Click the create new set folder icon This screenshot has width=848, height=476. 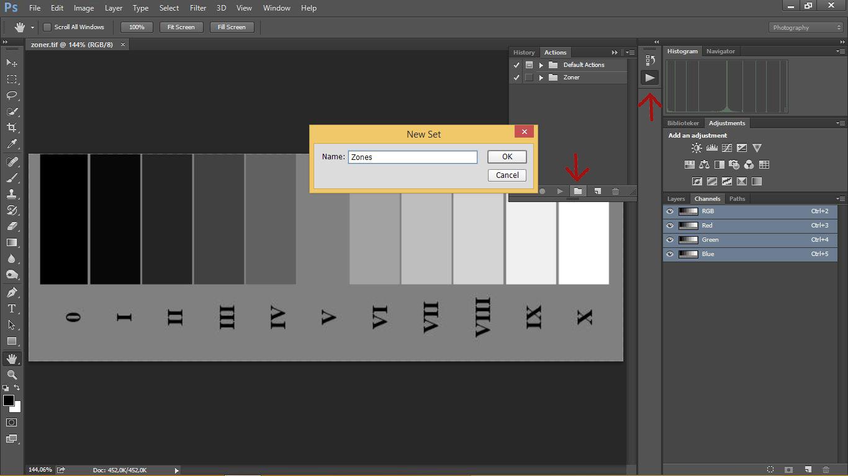[x=578, y=192]
